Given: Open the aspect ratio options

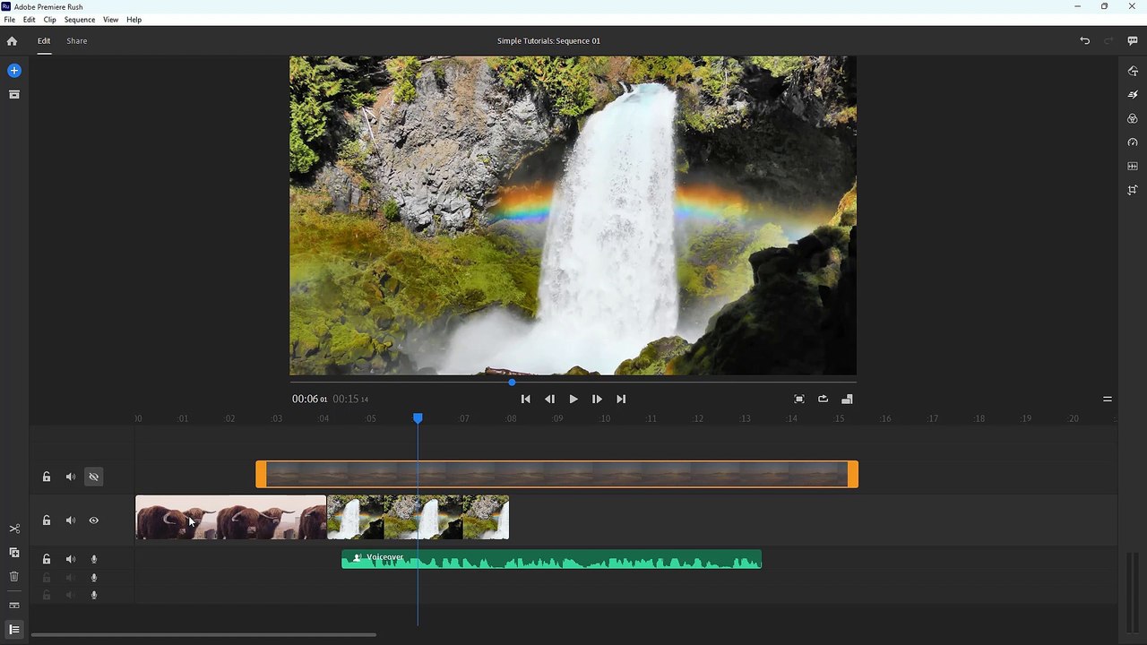Looking at the screenshot, I should tap(848, 399).
